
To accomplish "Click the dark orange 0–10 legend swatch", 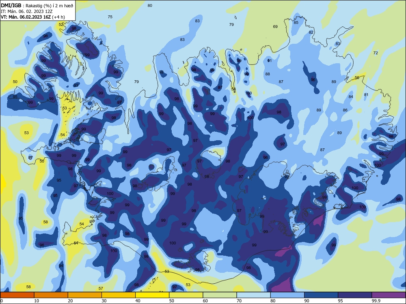I will pos(17,295).
